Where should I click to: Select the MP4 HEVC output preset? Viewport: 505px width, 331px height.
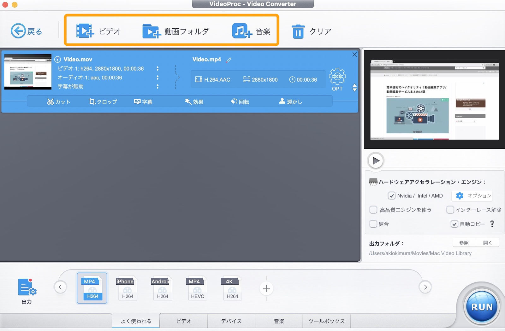(197, 288)
